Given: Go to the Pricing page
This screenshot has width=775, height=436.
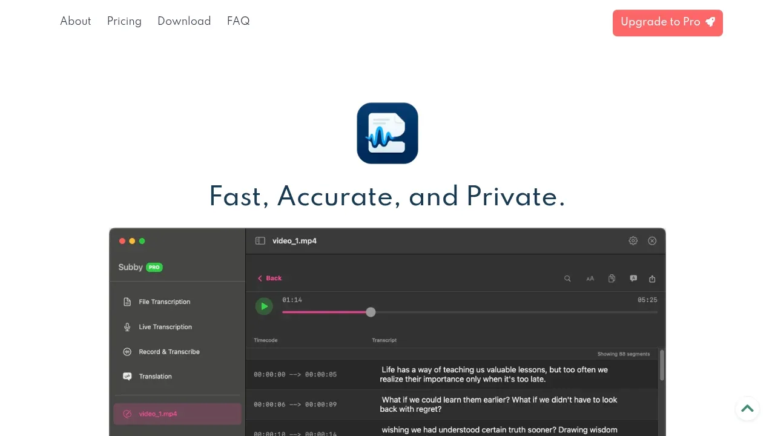Looking at the screenshot, I should click(124, 21).
